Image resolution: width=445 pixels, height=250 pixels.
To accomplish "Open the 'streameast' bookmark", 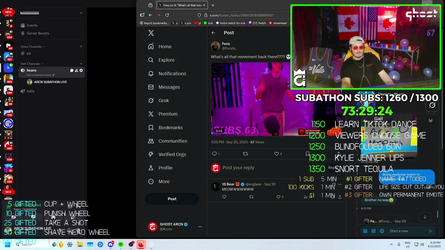I will tap(278, 23).
